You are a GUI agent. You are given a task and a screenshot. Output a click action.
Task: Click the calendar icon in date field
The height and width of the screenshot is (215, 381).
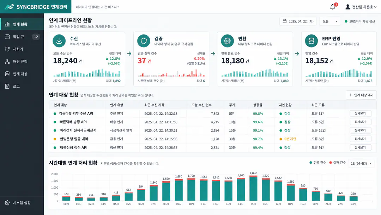pos(285,21)
